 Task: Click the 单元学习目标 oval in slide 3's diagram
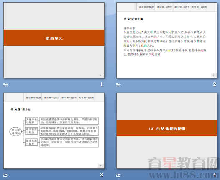pyautogui.click(x=15, y=132)
